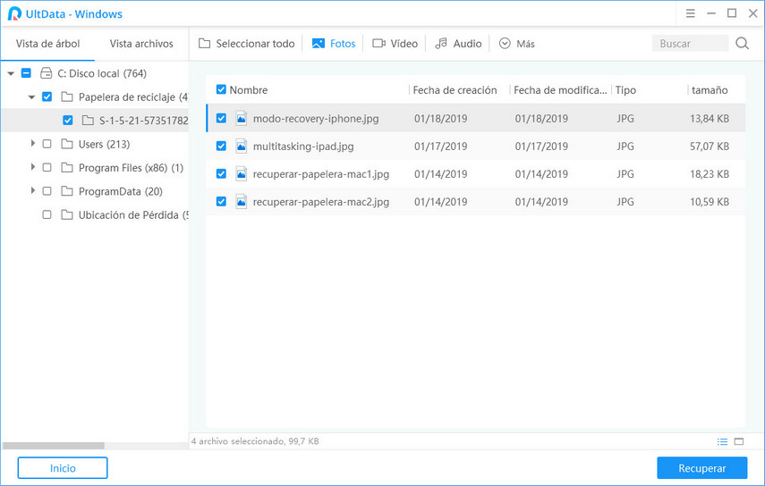Viewport: 765px width, 486px height.
Task: Click the search magnifier icon
Action: 742,44
